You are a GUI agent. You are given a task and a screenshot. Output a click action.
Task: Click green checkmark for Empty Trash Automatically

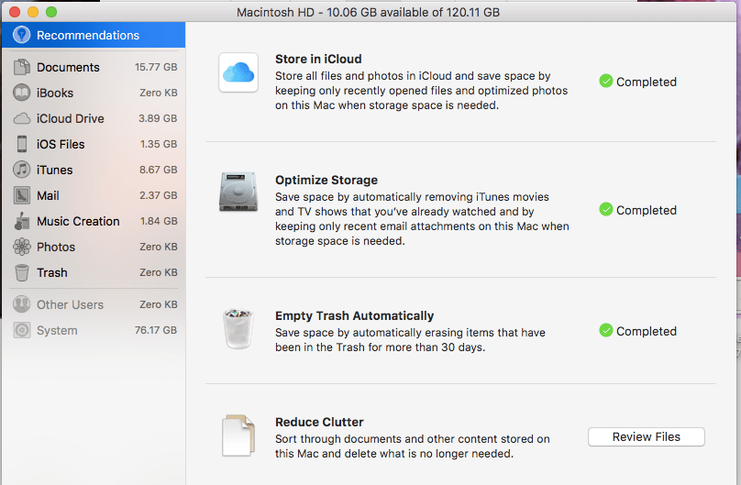(606, 330)
